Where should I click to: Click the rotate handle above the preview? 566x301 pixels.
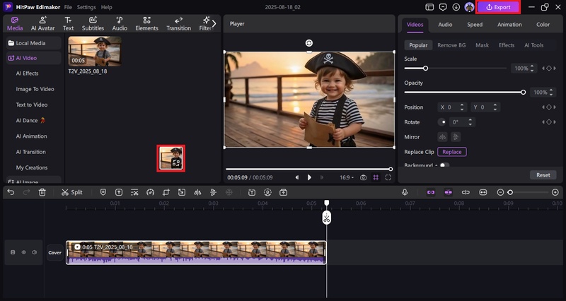coord(309,43)
